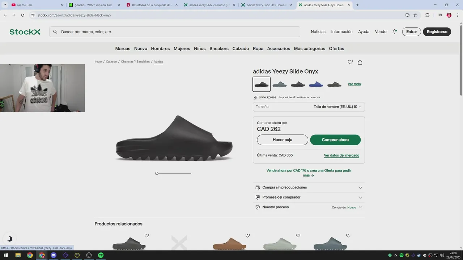This screenshot has width=463, height=260.
Task: Expand Promesa del comprador section
Action: click(x=309, y=197)
